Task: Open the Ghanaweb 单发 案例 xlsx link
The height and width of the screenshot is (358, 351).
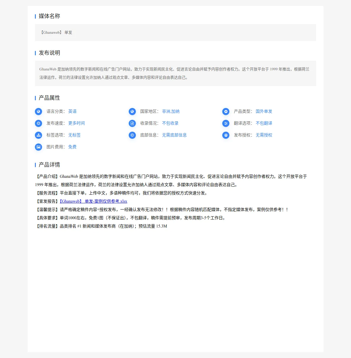Action: [94, 201]
